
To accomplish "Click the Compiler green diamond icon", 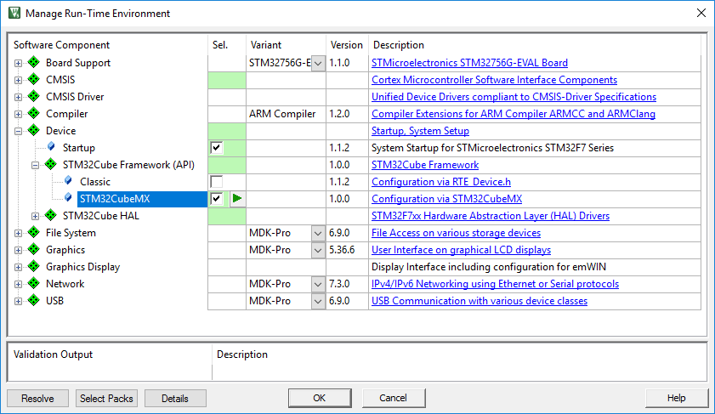I will (x=34, y=113).
